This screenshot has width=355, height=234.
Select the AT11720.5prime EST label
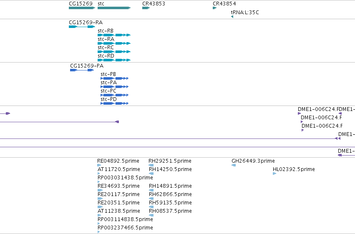[118, 169]
